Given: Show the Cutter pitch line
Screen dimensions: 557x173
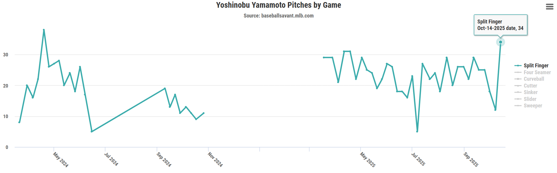Looking at the screenshot, I should (x=530, y=86).
